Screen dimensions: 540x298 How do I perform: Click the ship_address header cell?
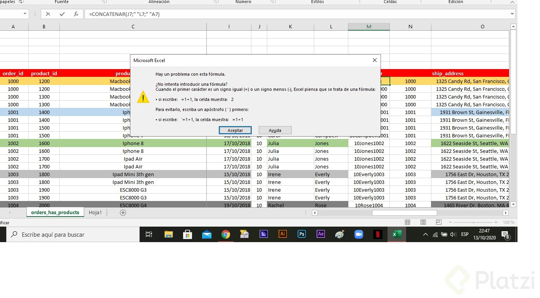(x=470, y=73)
